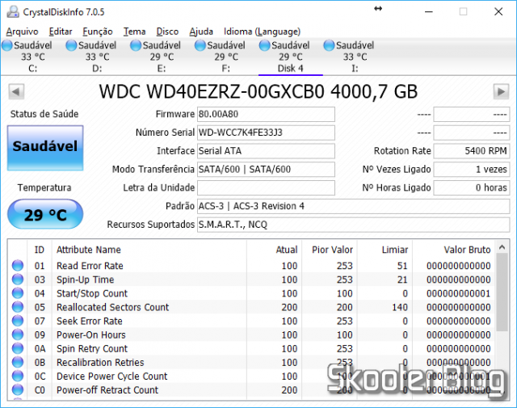Viewport: 517px width, 408px height.
Task: Open the Função menu
Action: pos(98,32)
